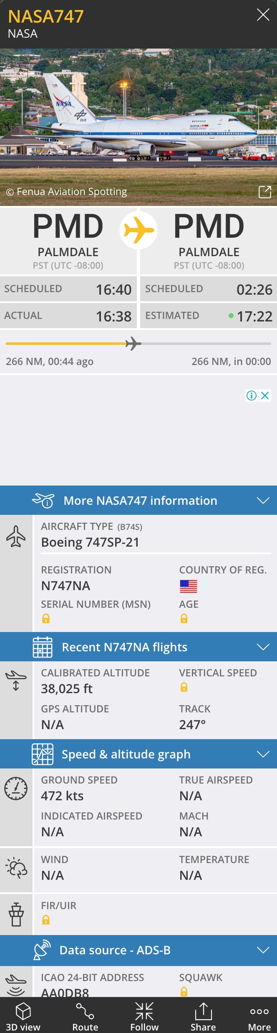277x1033 pixels.
Task: Click the flight progress bar plane marker
Action: pyautogui.click(x=133, y=344)
